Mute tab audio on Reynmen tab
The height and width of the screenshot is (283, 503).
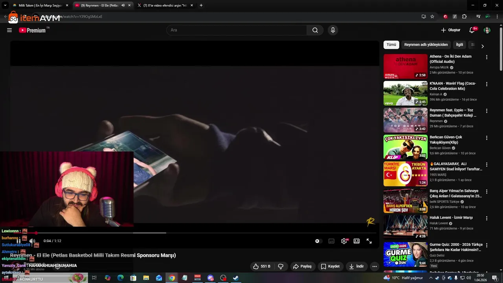coord(123,6)
